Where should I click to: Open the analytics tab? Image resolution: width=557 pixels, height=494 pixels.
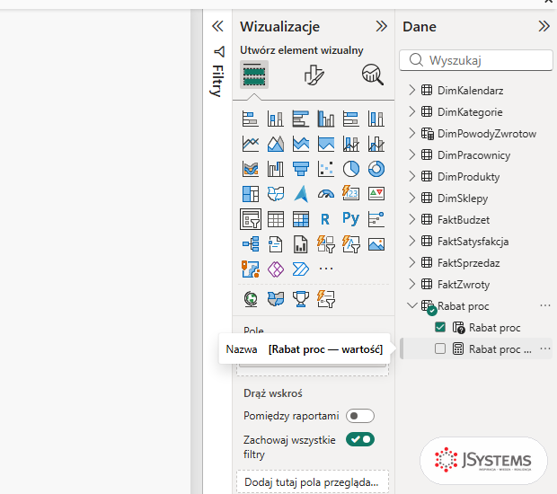(x=373, y=75)
